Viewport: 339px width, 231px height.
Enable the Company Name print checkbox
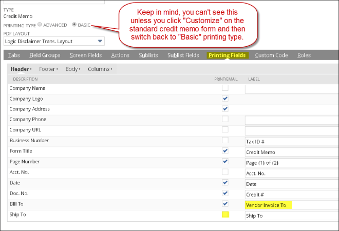tap(225, 88)
